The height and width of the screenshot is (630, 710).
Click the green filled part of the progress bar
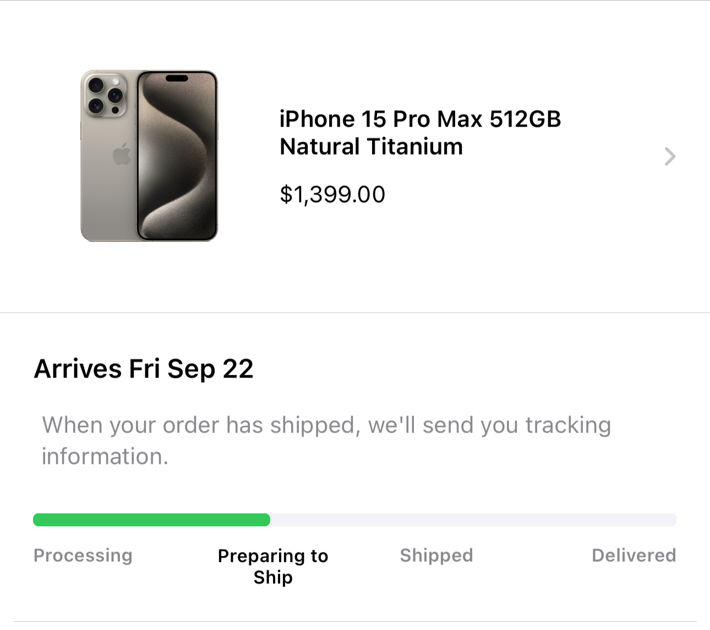[151, 520]
